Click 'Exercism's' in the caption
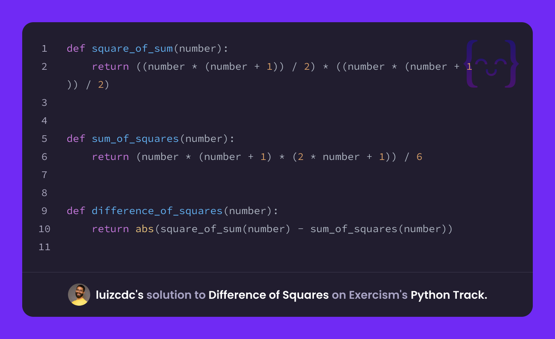The image size is (555, 339). (378, 295)
